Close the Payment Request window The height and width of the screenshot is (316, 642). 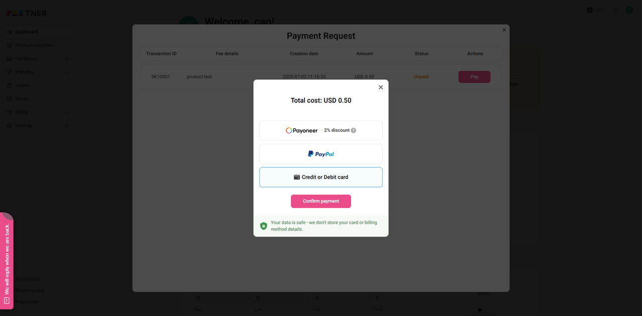point(504,30)
